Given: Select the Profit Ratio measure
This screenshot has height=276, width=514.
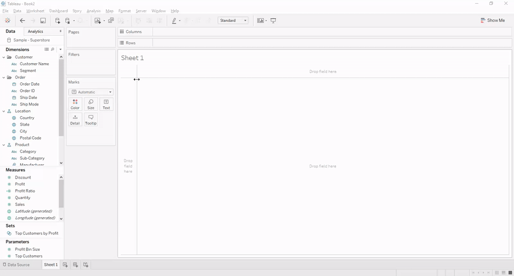Looking at the screenshot, I should click(x=25, y=191).
